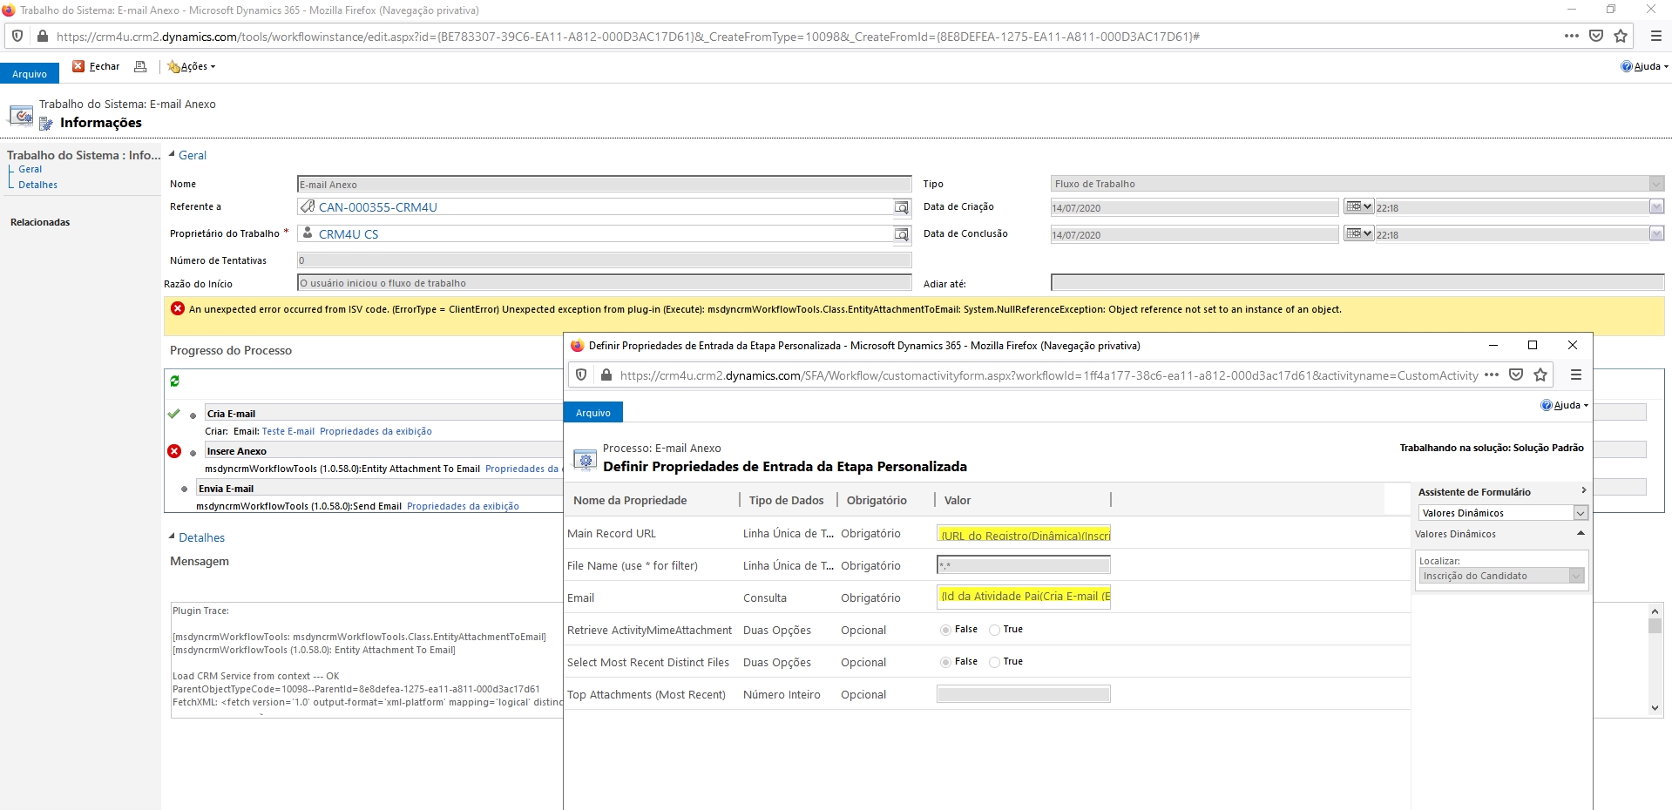Open the Referente a lookup magnifier
The height and width of the screenshot is (810, 1672).
902,207
